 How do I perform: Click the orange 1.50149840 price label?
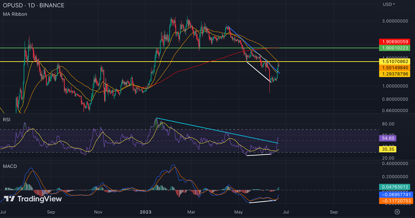click(x=395, y=68)
